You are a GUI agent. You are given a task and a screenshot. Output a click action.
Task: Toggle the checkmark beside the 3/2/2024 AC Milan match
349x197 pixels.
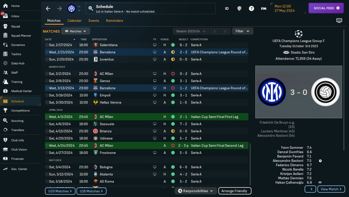[x=47, y=74]
